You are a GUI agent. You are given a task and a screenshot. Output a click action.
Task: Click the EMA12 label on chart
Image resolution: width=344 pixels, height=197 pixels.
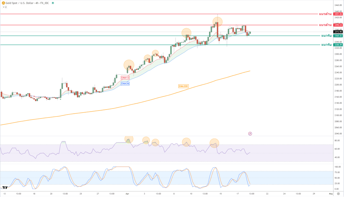tap(125, 78)
